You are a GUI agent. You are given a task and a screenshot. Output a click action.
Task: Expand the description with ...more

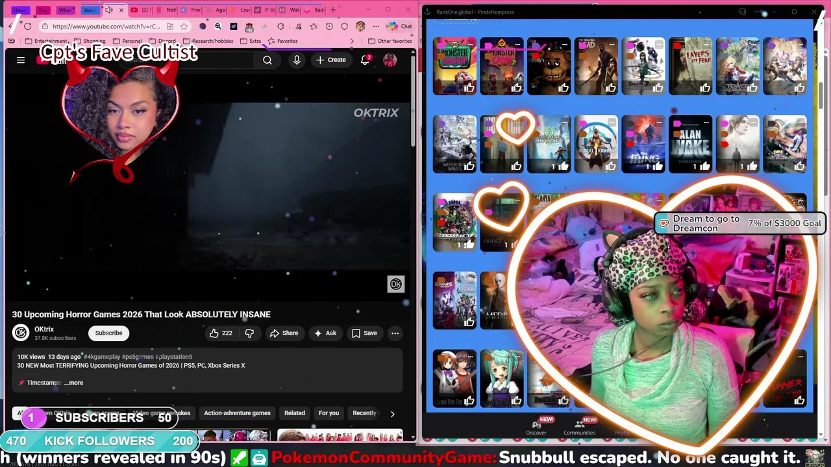coord(74,383)
